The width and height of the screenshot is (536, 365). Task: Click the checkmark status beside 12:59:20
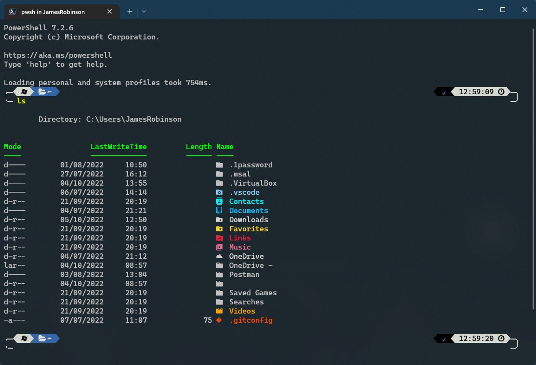444,339
